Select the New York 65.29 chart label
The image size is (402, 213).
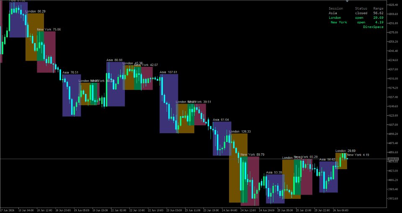(x=306, y=157)
